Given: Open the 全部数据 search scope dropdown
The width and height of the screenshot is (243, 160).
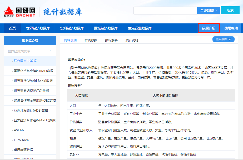Looking at the screenshot, I should pos(209,11).
